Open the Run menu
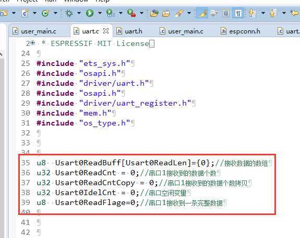This screenshot has width=300, height=238. point(51,1)
